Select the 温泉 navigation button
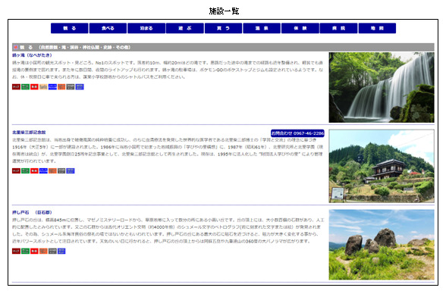The width and height of the screenshot is (446, 294). coord(262,28)
